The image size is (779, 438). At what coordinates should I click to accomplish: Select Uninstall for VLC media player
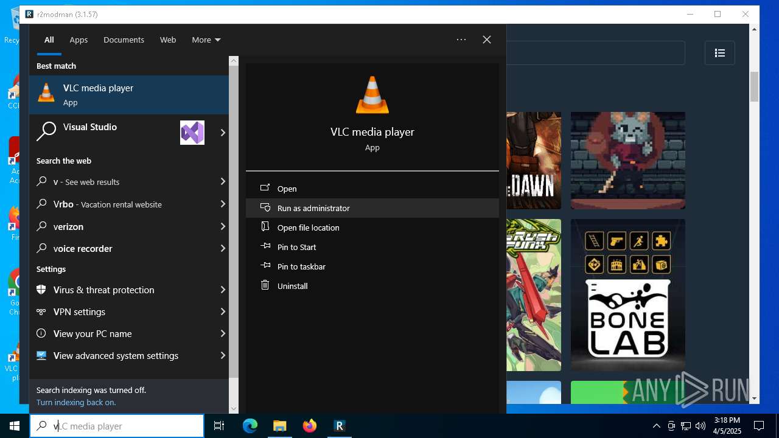[372, 286]
